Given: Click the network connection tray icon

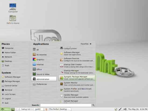Looking at the screenshot, I should (120, 109).
